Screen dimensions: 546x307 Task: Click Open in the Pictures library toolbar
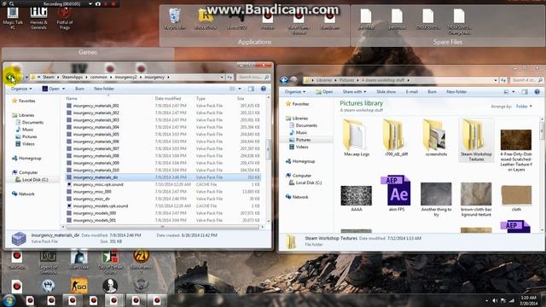[x=324, y=92]
